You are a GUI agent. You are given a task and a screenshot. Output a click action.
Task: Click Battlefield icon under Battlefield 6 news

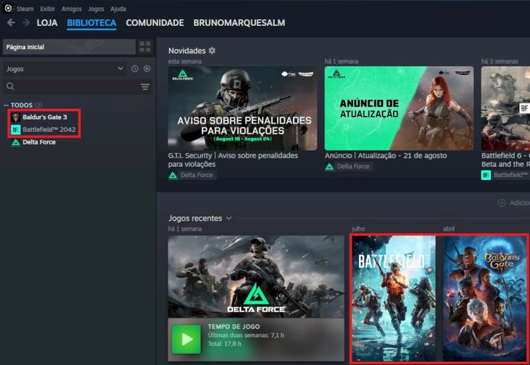(x=486, y=175)
